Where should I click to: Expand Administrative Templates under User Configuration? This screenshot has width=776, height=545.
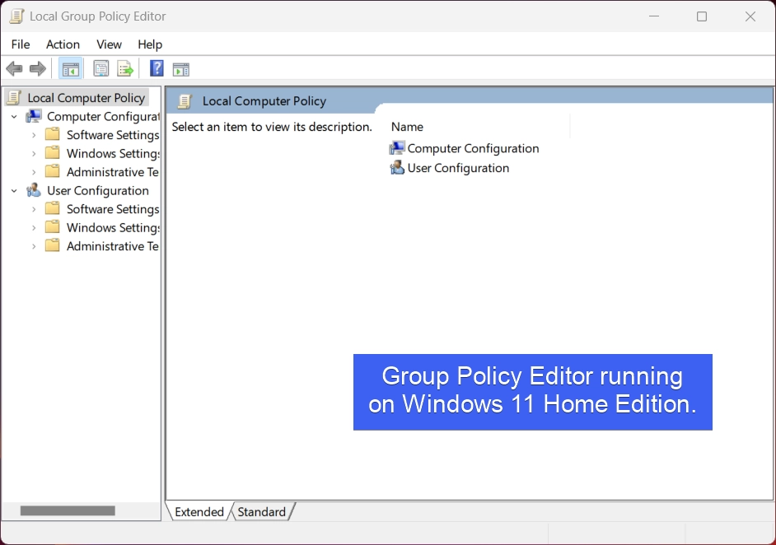click(34, 246)
